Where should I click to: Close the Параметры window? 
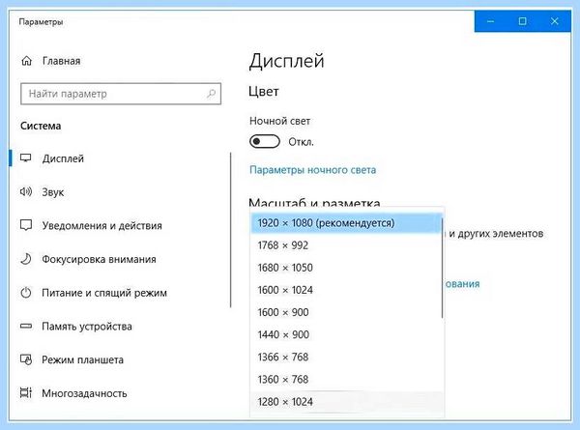(x=555, y=21)
